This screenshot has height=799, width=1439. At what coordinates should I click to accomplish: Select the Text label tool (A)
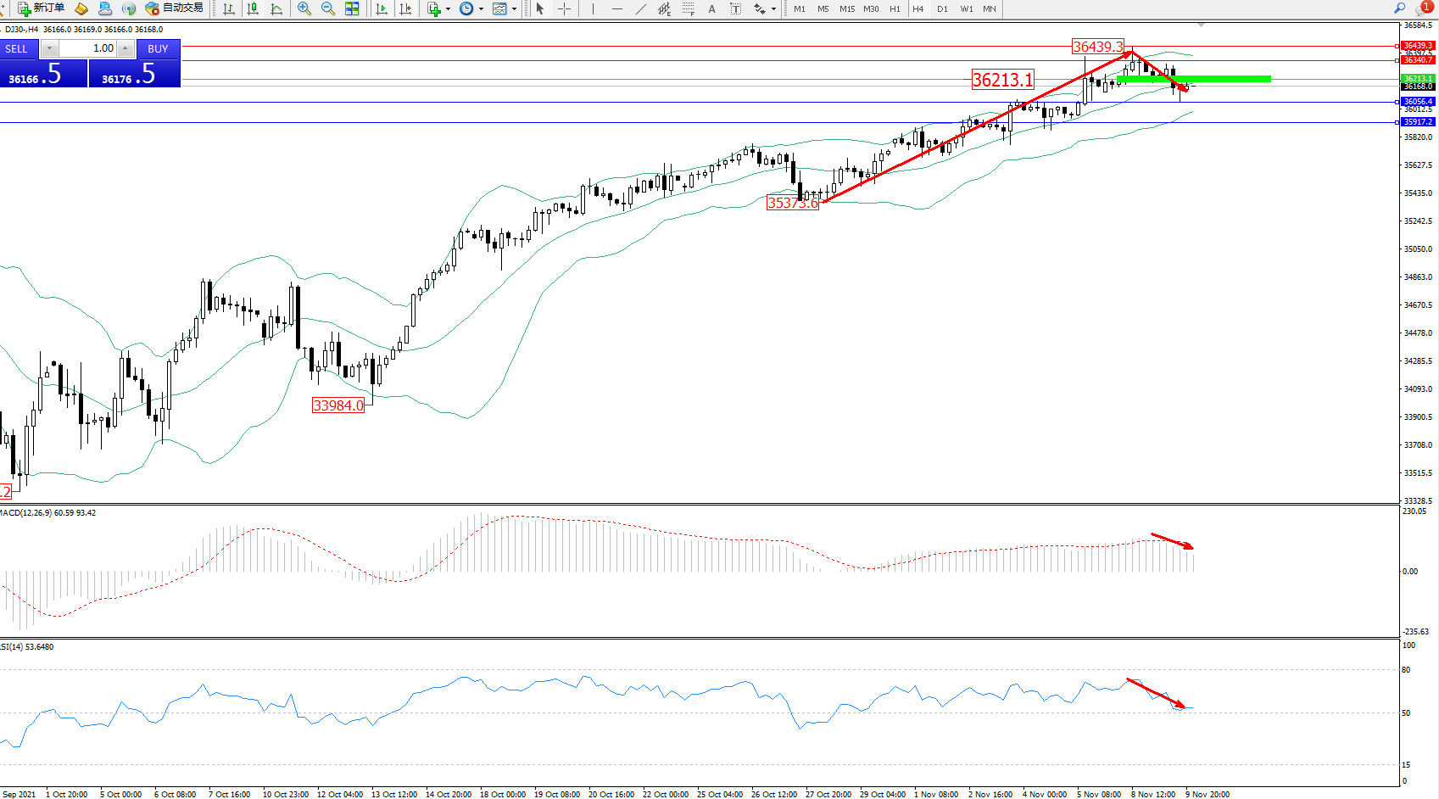(711, 8)
